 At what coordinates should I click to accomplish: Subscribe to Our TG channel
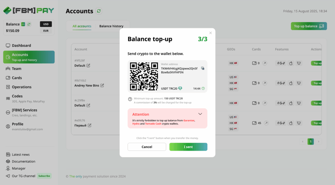(x=44, y=176)
